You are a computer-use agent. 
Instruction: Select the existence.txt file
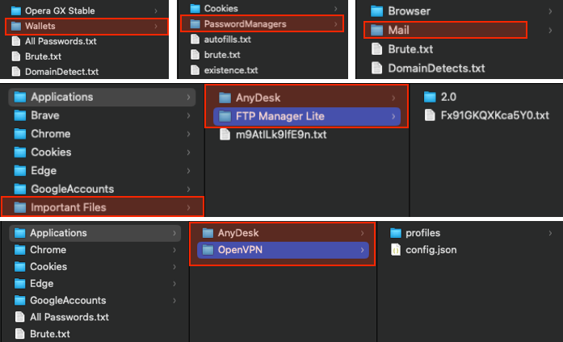(224, 70)
